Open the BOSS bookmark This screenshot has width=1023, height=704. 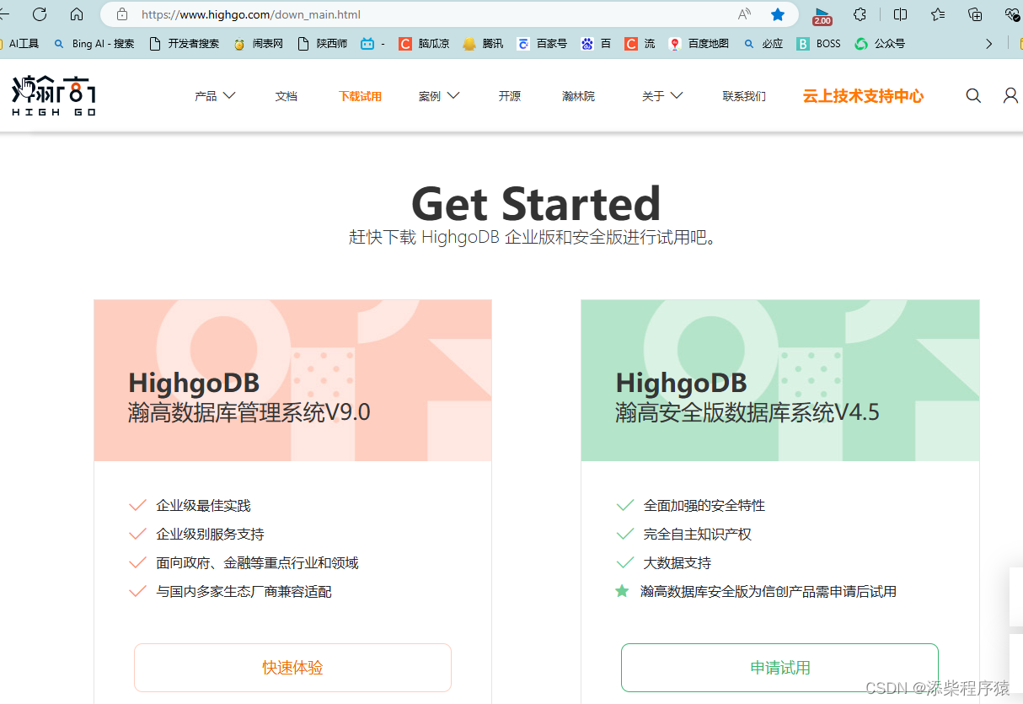[x=819, y=44]
